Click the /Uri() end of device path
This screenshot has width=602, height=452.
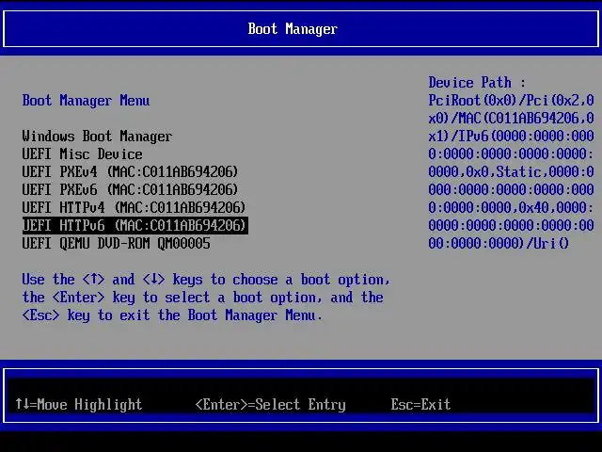tap(547, 243)
